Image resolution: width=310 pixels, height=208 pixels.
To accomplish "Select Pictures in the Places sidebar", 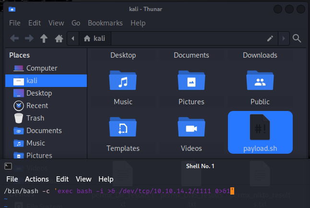I will coord(46,155).
